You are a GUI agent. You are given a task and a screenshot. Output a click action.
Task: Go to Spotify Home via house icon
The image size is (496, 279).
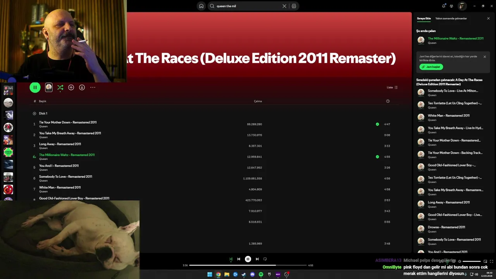click(x=201, y=6)
